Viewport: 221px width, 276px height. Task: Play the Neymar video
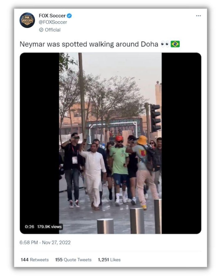(x=110, y=143)
